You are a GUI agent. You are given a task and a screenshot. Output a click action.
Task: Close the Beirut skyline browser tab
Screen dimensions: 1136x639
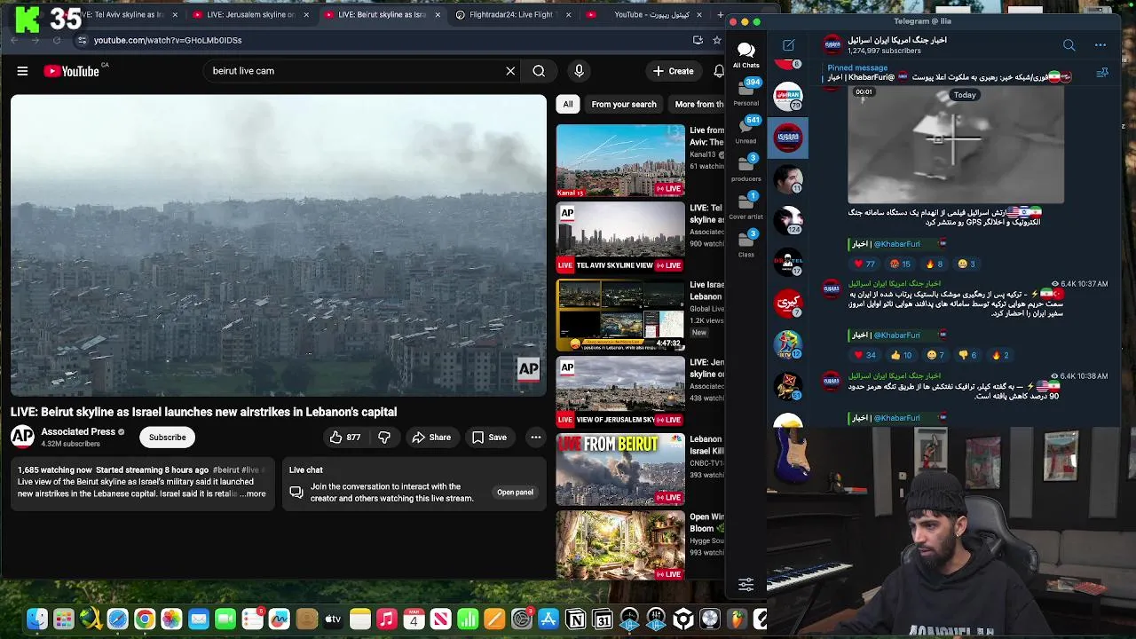pyautogui.click(x=438, y=15)
